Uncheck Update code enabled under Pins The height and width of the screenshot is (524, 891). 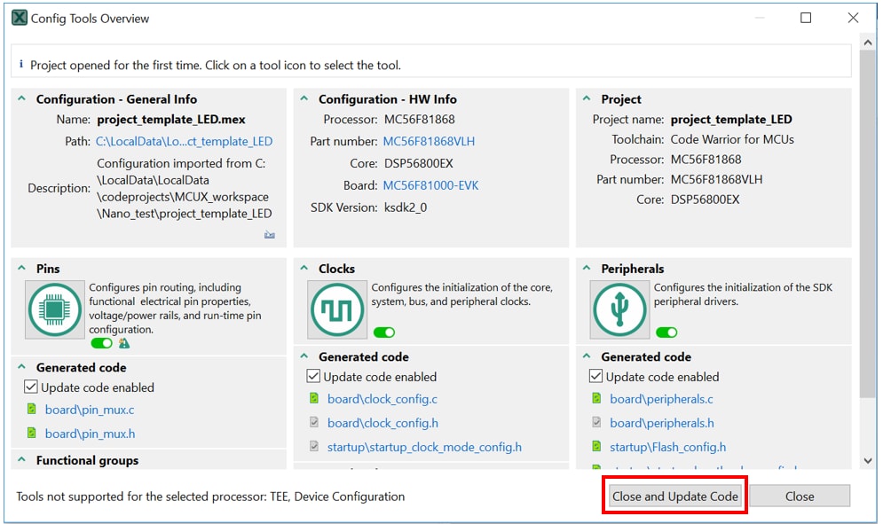point(32,387)
